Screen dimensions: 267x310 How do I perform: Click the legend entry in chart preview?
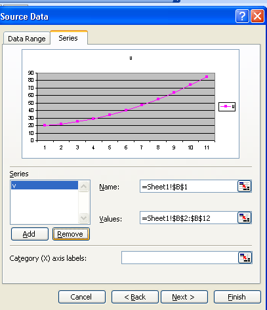pyautogui.click(x=227, y=107)
